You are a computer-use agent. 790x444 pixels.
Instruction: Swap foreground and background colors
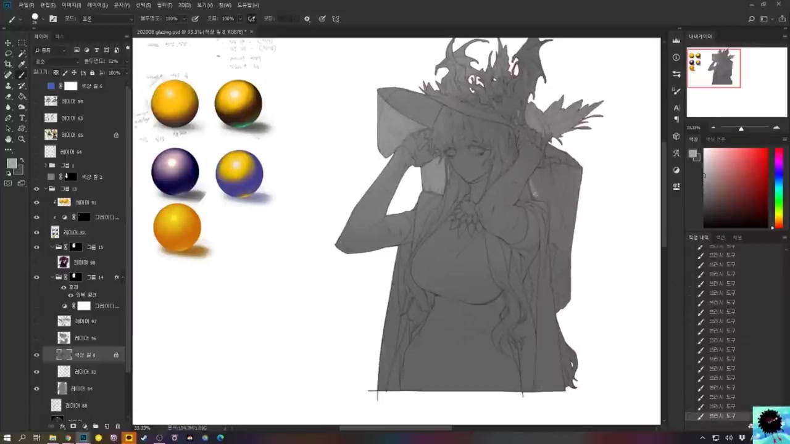20,159
